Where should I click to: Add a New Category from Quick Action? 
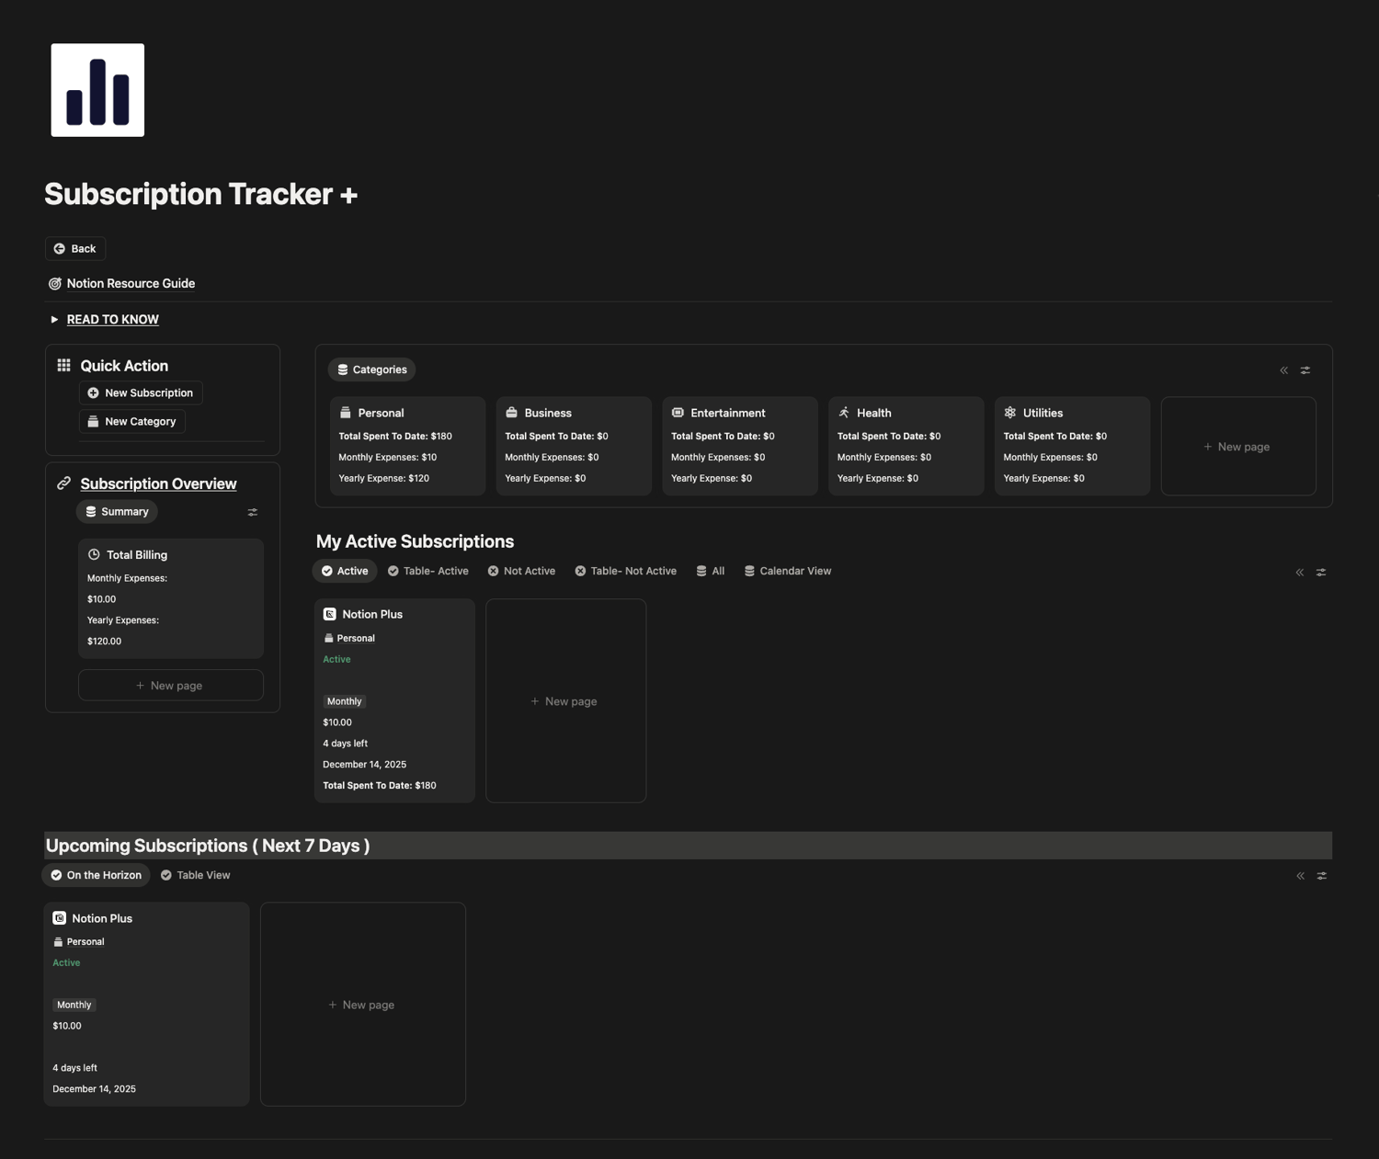point(132,422)
